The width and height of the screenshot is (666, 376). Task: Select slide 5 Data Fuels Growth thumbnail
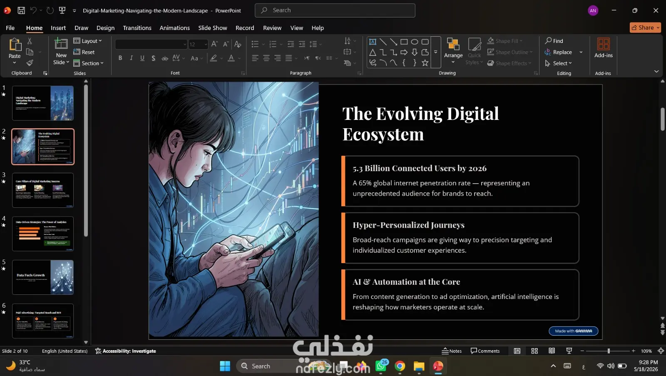(x=43, y=277)
